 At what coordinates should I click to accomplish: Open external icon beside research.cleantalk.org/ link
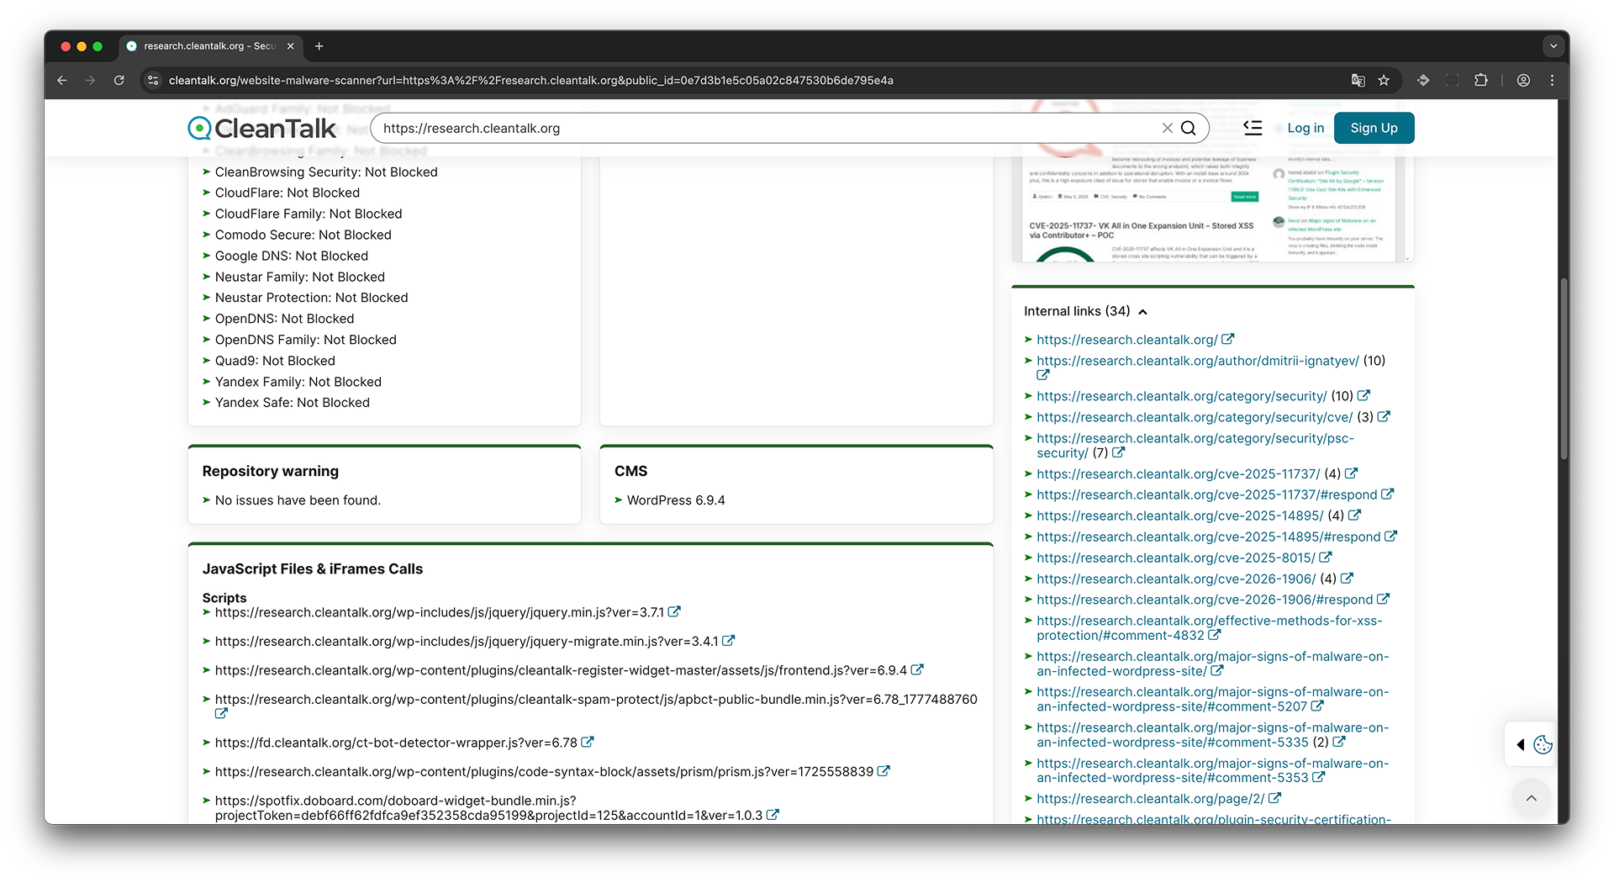pyautogui.click(x=1228, y=339)
